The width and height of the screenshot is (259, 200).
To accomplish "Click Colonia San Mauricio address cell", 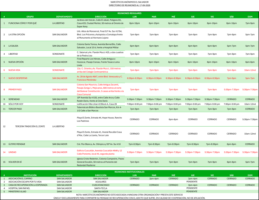I will point(100,89).
